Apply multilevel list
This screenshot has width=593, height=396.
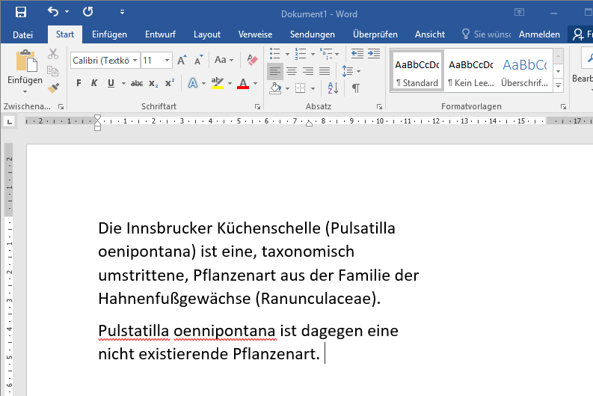click(x=326, y=54)
